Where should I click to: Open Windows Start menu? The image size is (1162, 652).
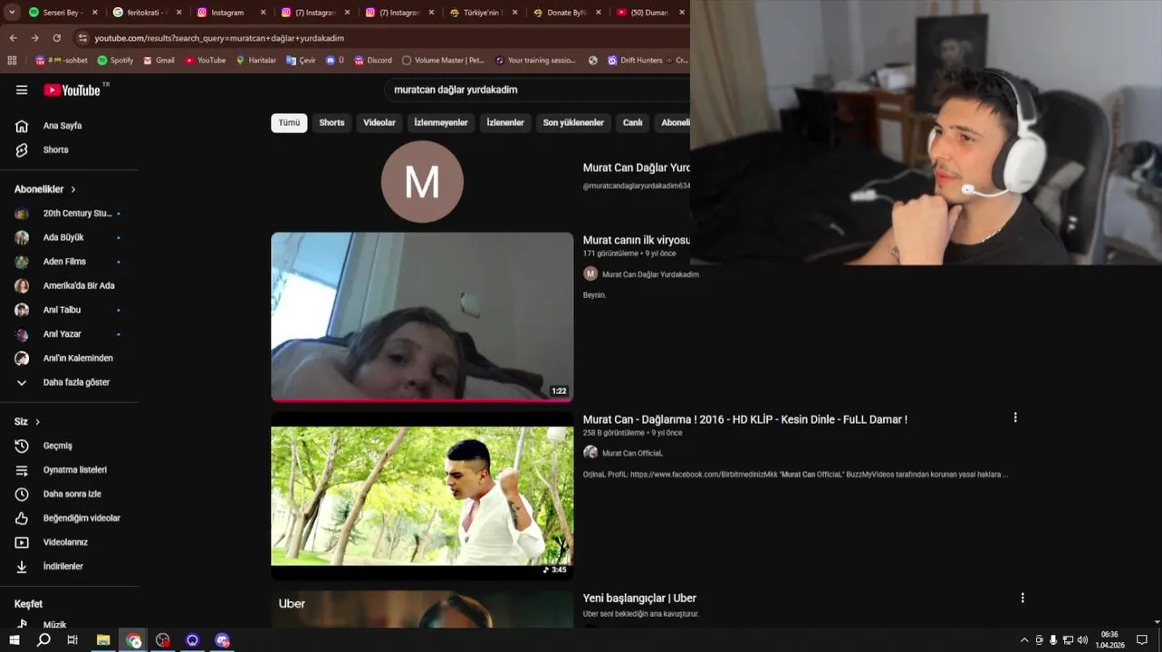pyautogui.click(x=14, y=640)
